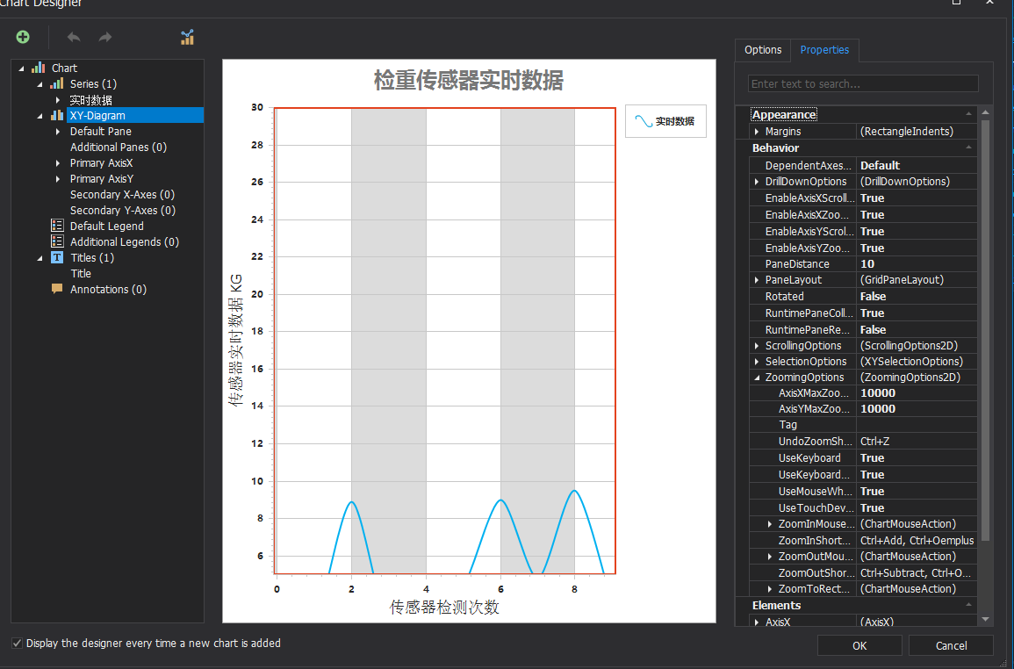Click the properties scrollbar up arrow

pos(986,112)
